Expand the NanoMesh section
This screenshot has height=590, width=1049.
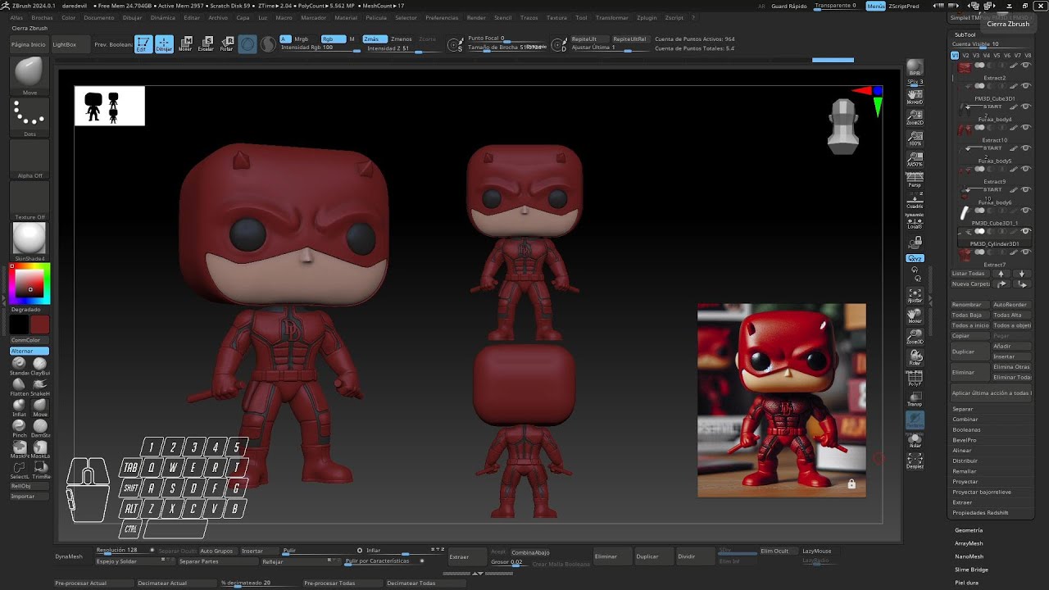point(969,556)
